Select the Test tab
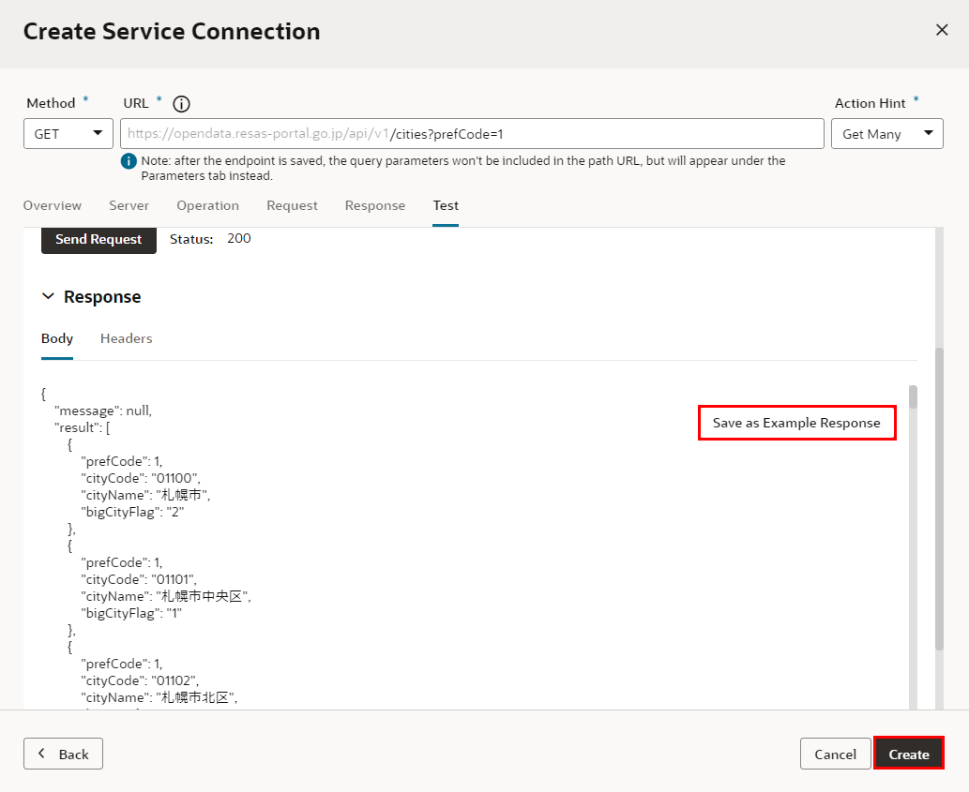Image resolution: width=969 pixels, height=792 pixels. point(446,205)
